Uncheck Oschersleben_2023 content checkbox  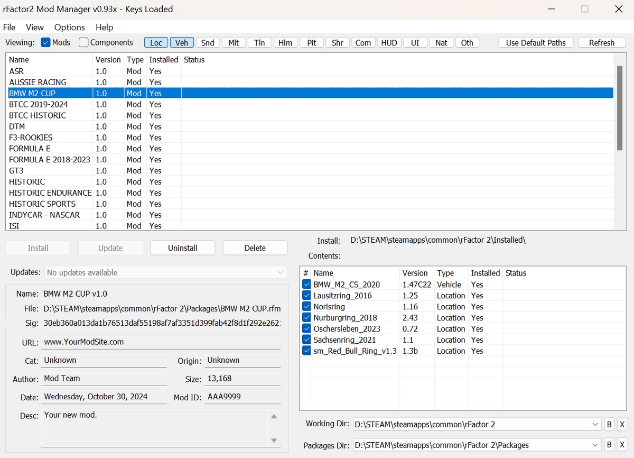point(306,329)
